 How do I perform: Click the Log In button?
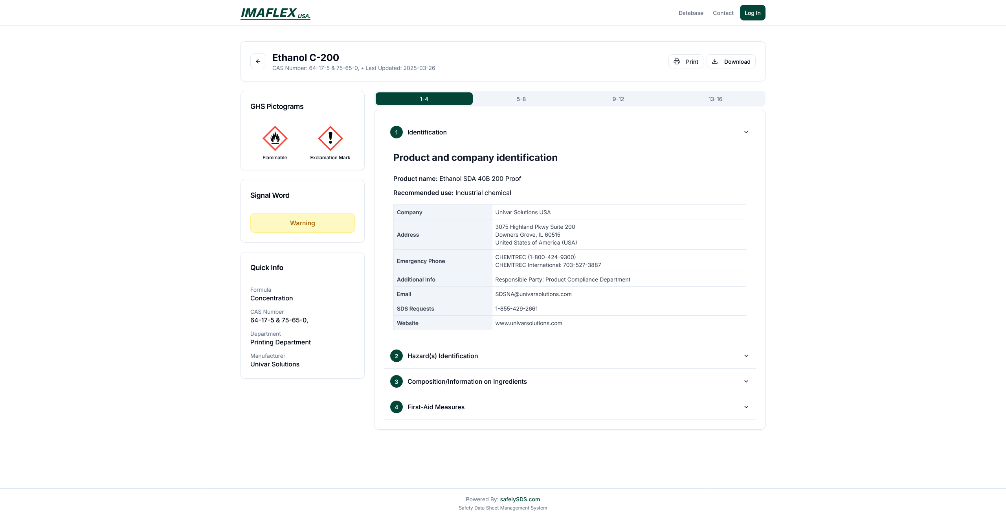click(x=752, y=13)
